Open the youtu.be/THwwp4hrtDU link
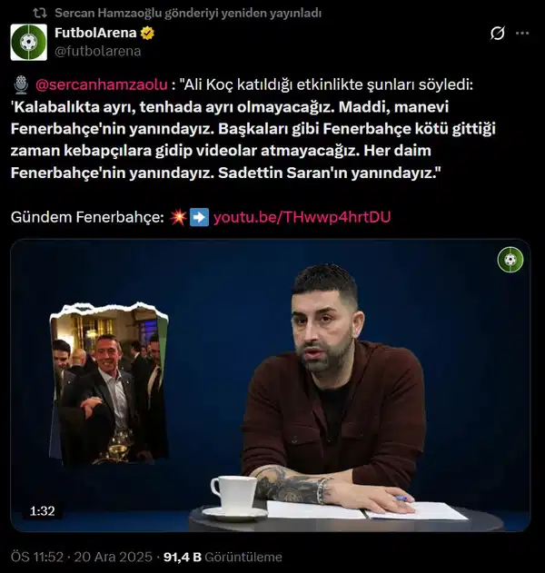Viewport: 545px width, 573px height. click(x=302, y=217)
